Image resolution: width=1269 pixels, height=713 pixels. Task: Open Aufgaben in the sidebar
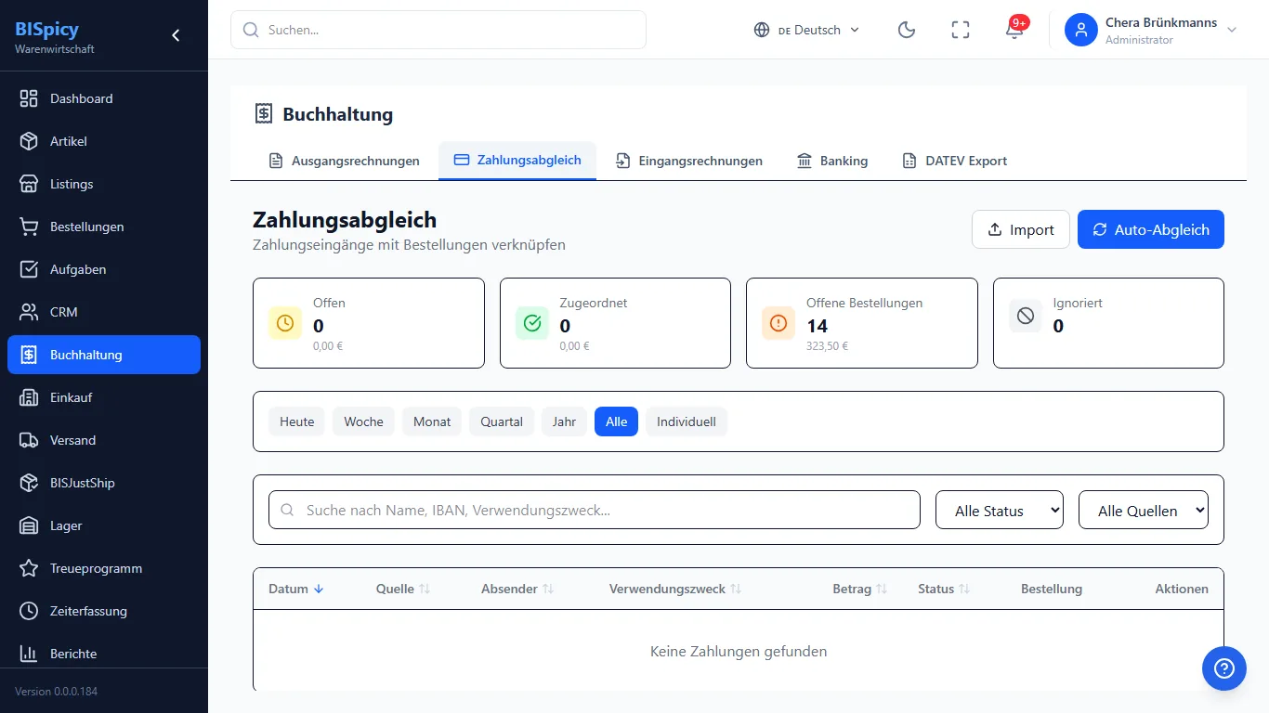(x=104, y=269)
